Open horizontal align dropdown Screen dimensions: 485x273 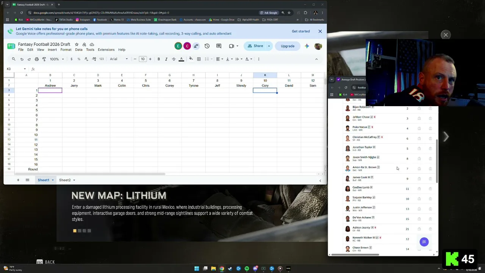coord(219,59)
